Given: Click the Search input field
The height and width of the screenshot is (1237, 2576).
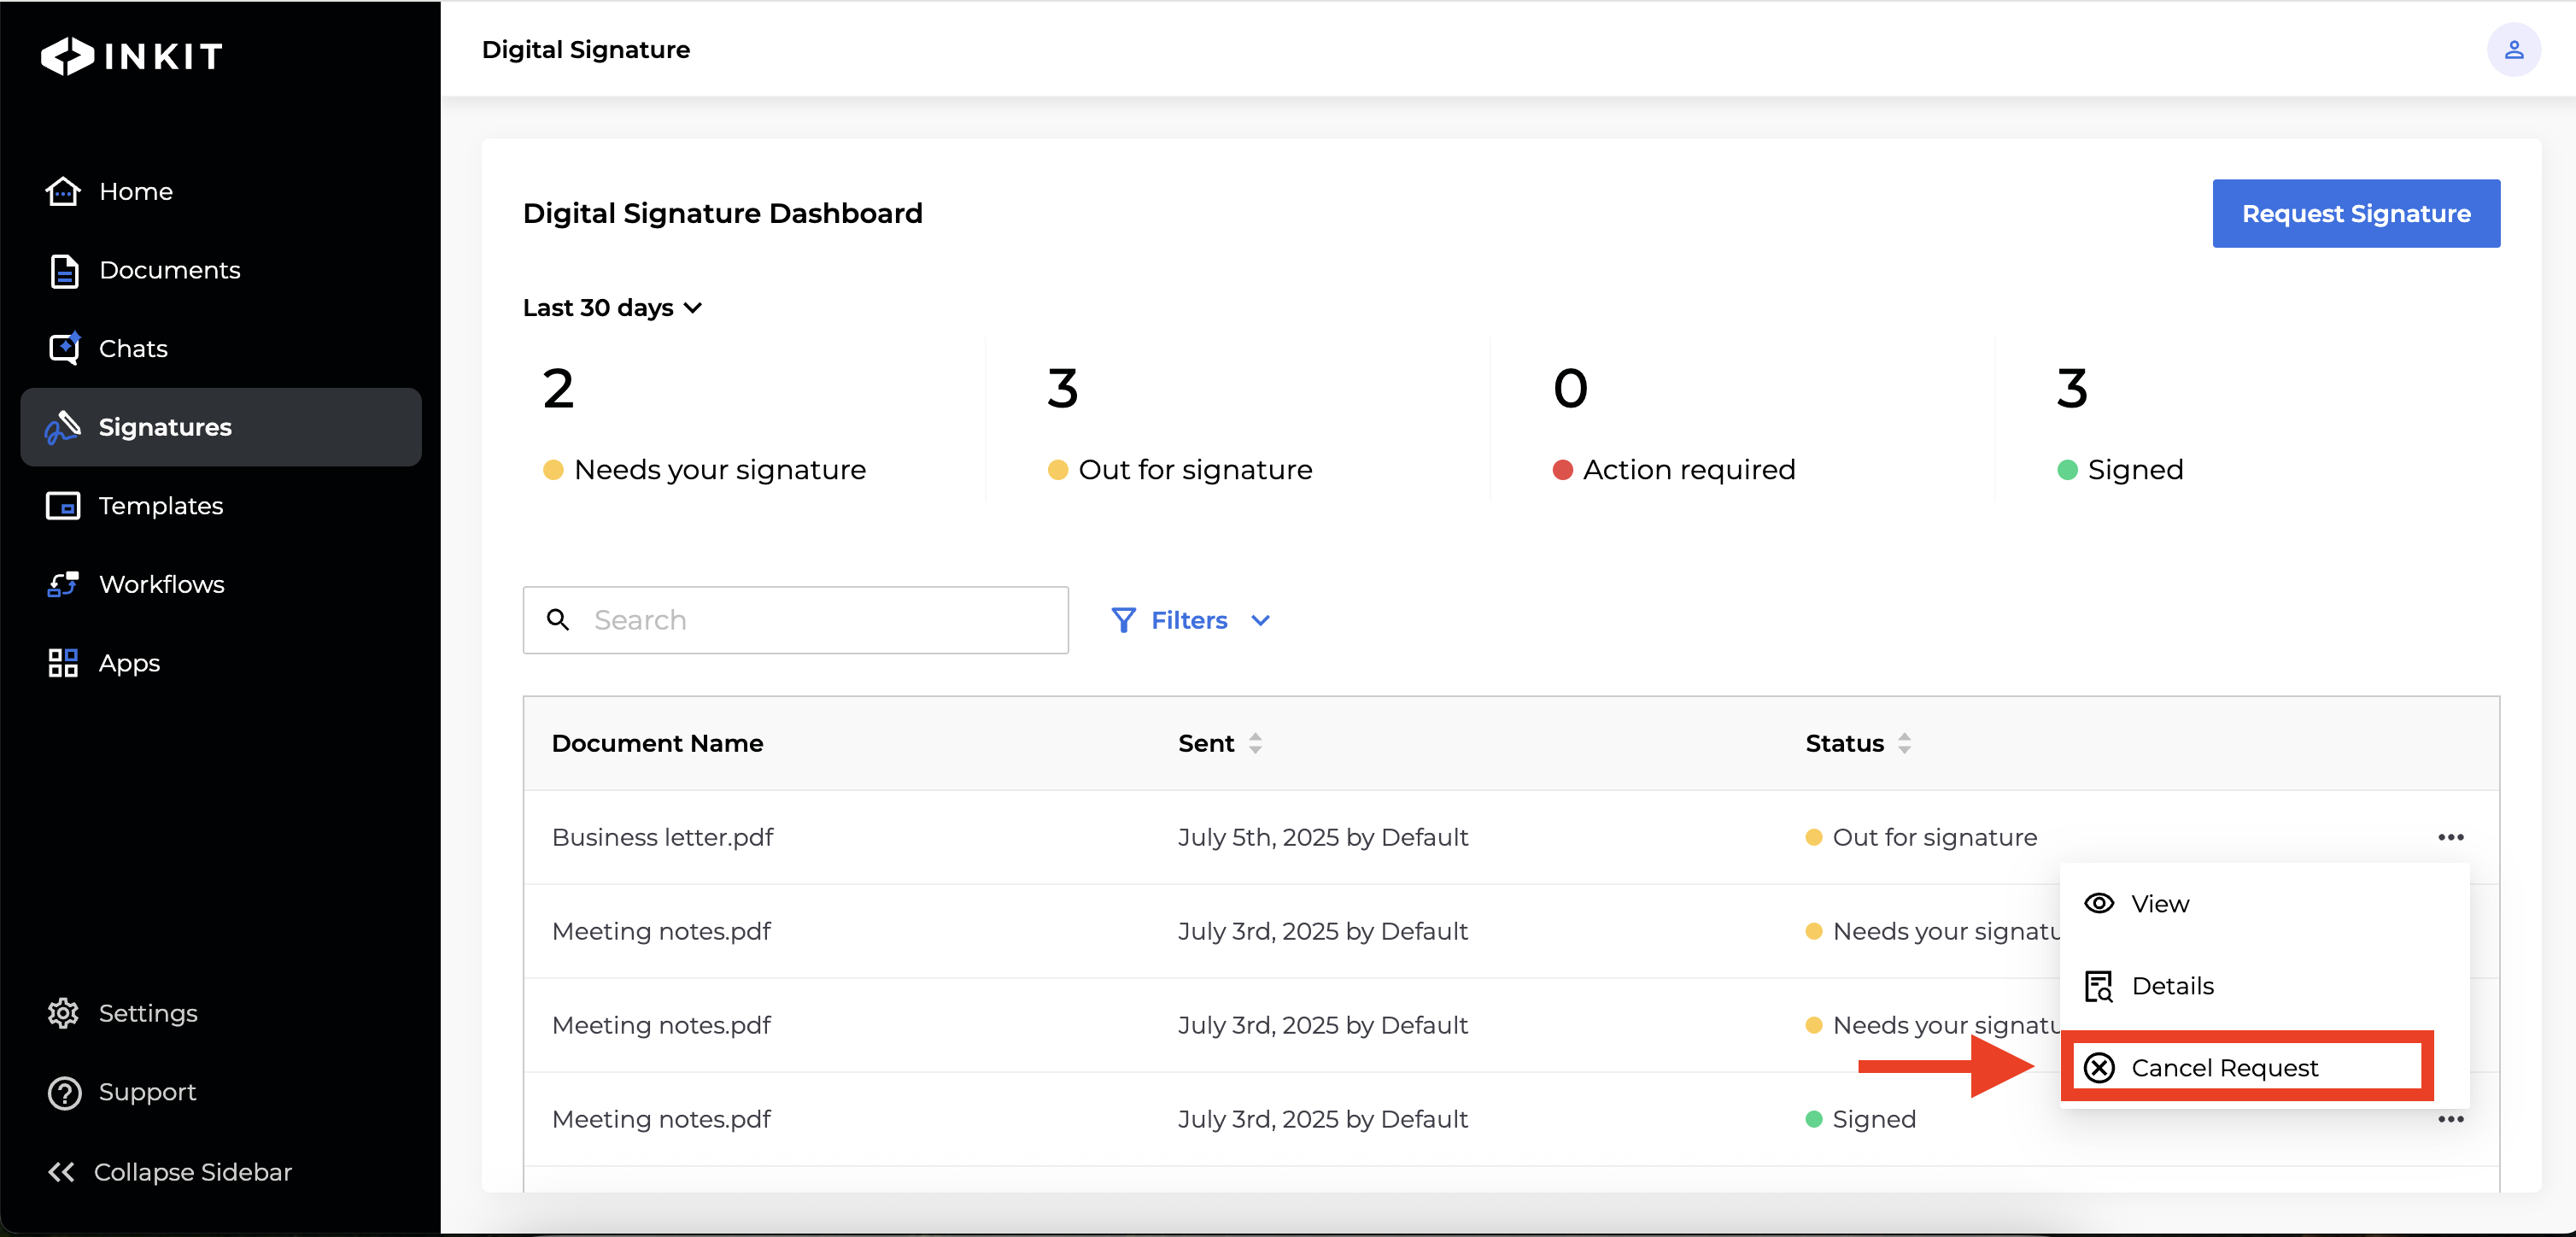Looking at the screenshot, I should [796, 620].
